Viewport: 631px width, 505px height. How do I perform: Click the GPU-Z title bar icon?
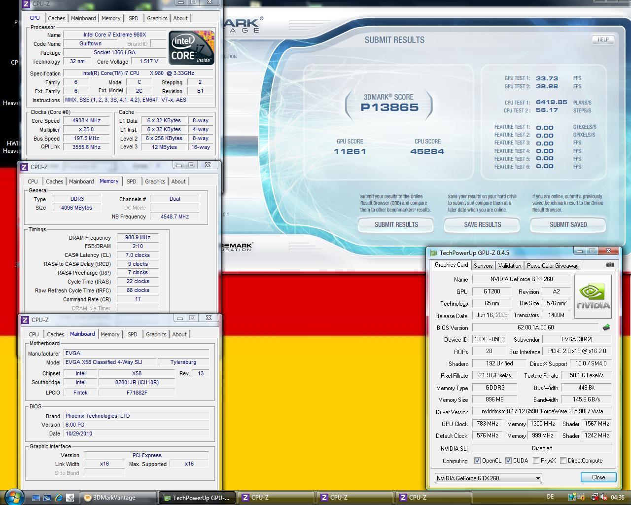pos(433,253)
